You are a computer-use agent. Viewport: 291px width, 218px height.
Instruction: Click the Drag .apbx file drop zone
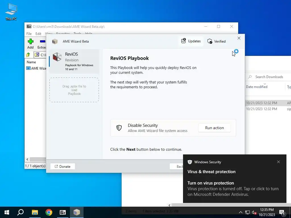tap(74, 90)
